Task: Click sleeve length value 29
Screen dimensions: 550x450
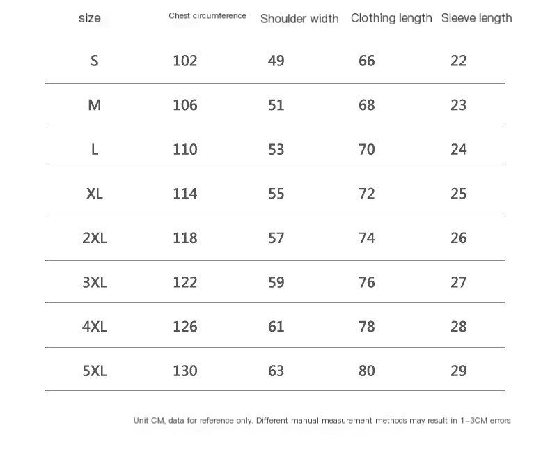Action: pos(459,371)
